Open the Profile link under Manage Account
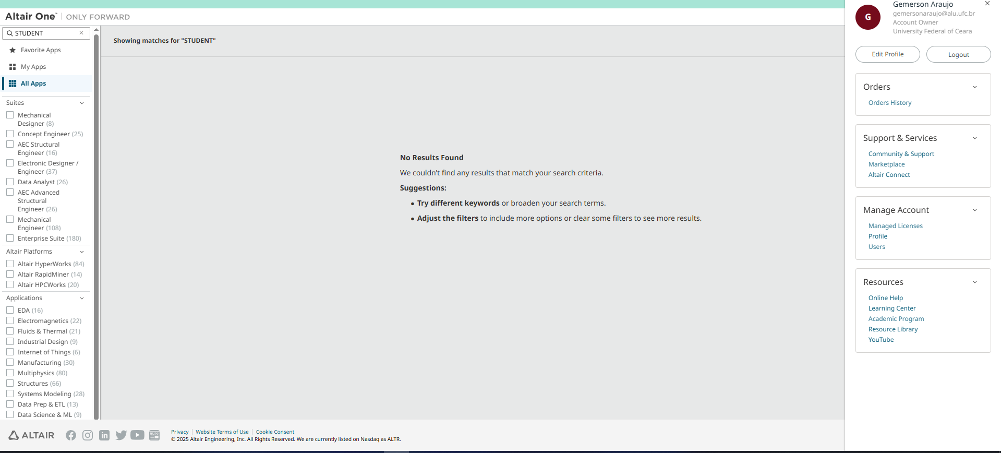1001x453 pixels. pyautogui.click(x=878, y=236)
